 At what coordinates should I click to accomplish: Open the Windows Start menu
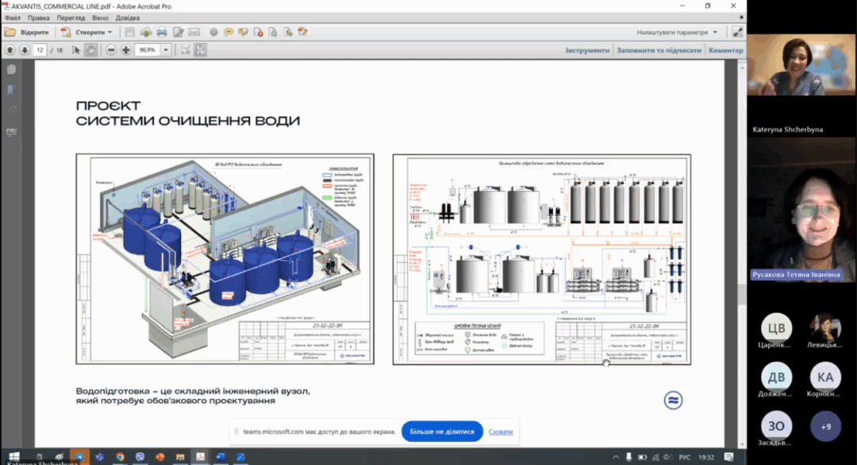click(x=13, y=457)
